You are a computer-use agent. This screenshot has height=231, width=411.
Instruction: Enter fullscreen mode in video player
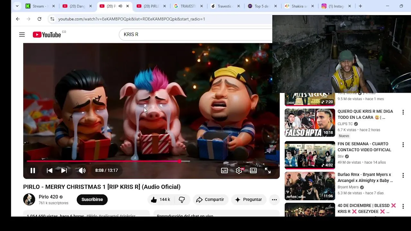click(268, 170)
